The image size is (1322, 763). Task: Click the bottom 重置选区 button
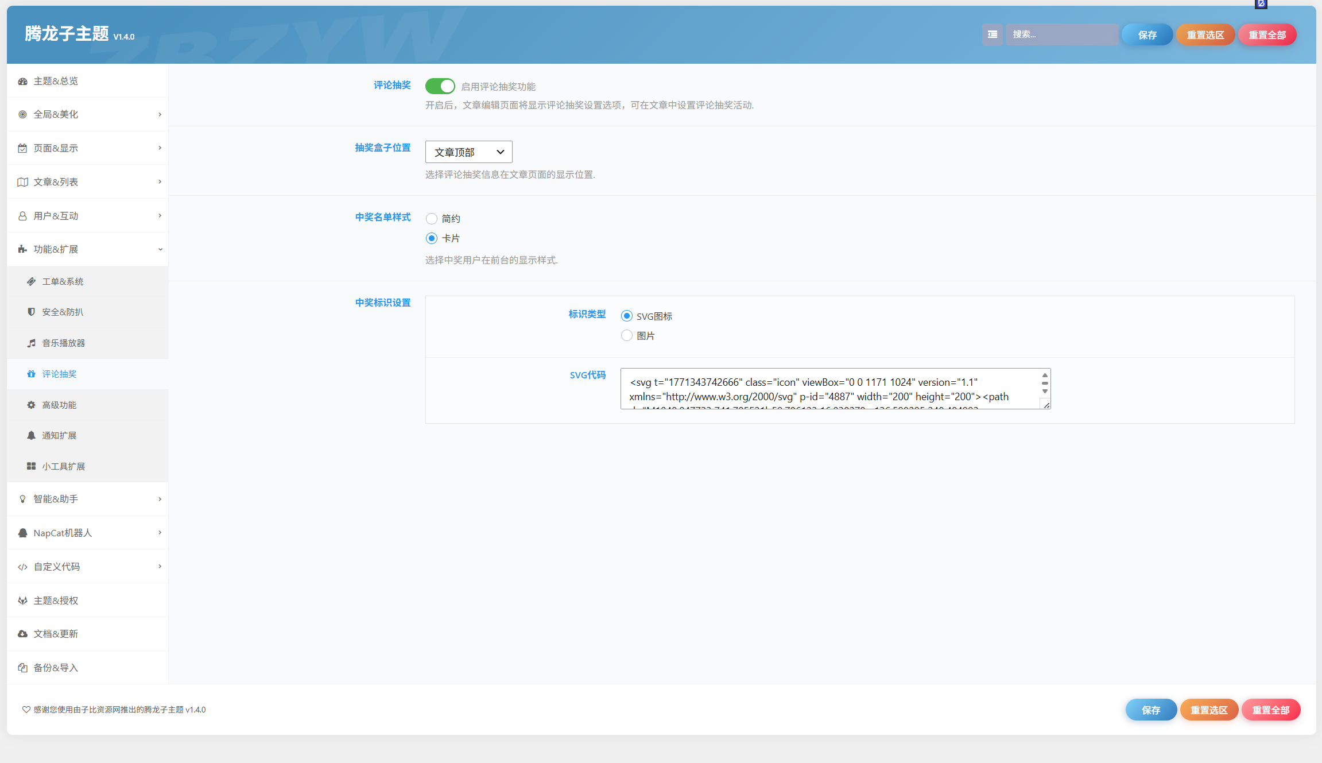click(1209, 710)
